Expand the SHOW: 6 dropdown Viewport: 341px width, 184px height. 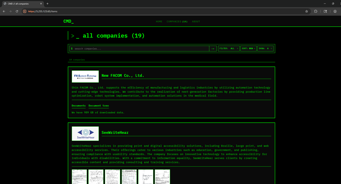[265, 49]
